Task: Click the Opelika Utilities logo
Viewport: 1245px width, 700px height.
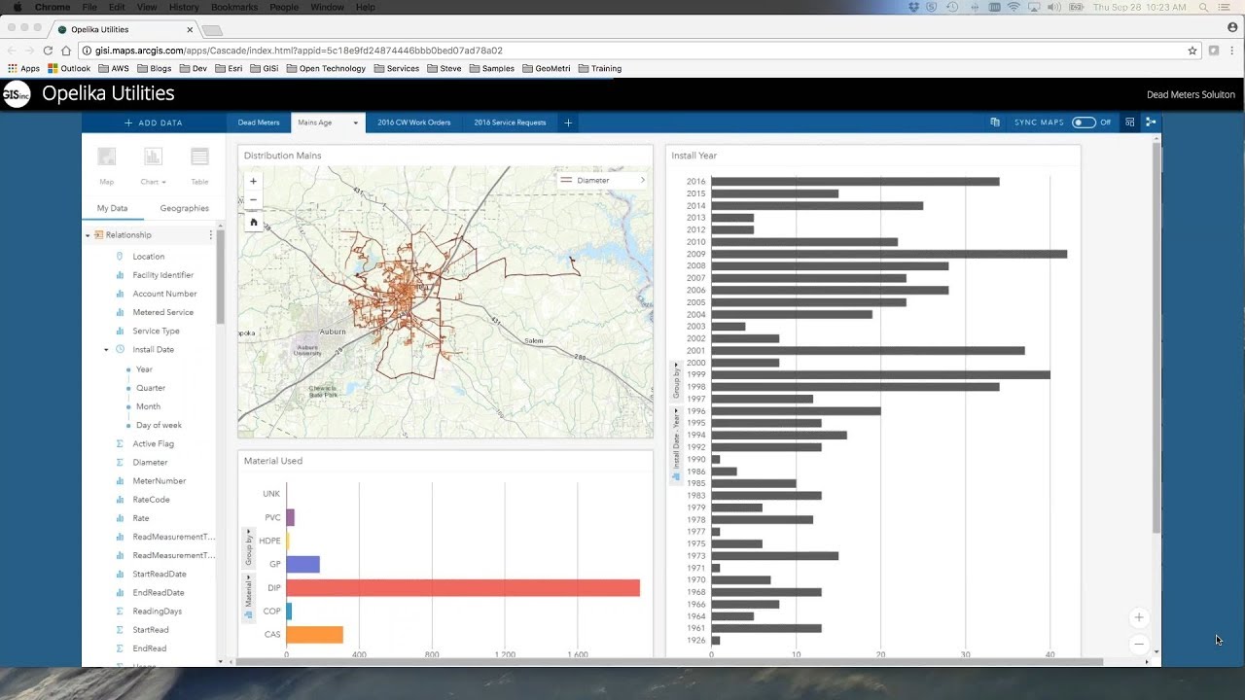Action: click(17, 94)
